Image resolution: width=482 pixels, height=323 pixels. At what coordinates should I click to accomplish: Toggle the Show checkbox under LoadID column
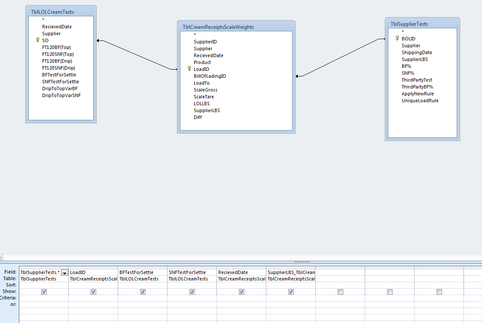coord(94,292)
